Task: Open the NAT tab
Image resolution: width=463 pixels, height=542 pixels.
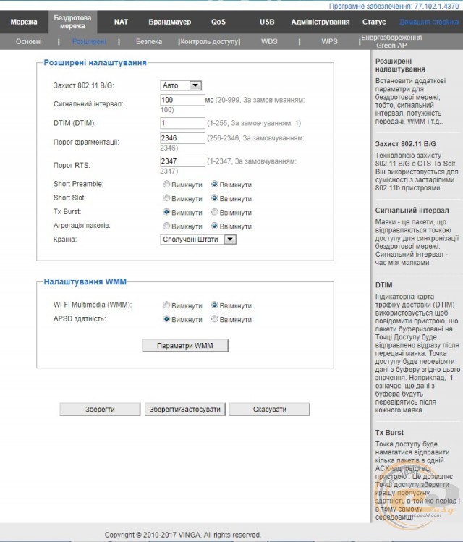Action: click(x=121, y=22)
